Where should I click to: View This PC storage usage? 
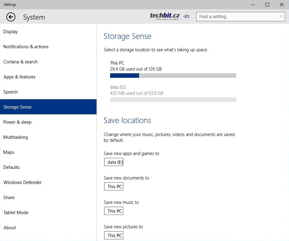pos(136,66)
